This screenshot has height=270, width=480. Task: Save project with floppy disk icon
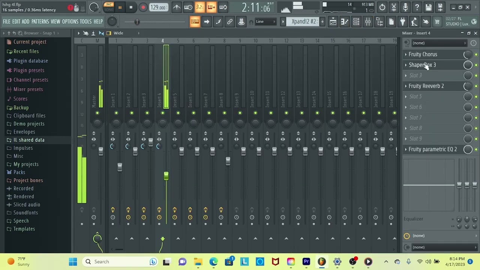[x=429, y=7]
